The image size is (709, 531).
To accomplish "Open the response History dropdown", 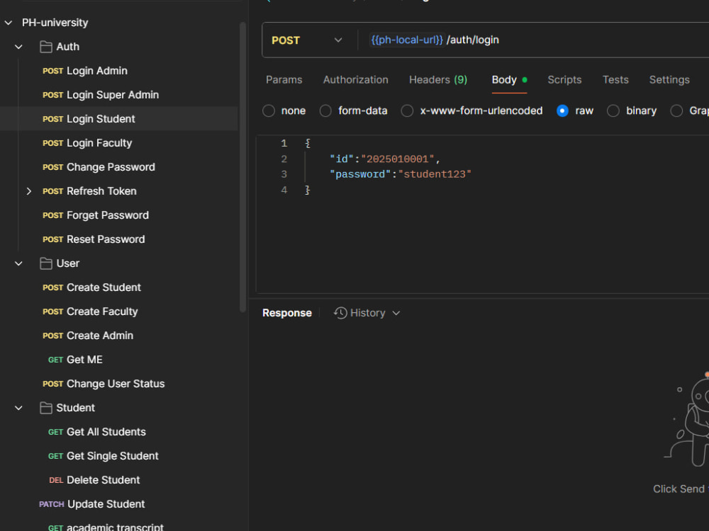I will 367,312.
